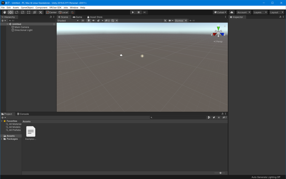The image size is (286, 179).
Task: Select the Hand tool in the toolbar
Action: coord(5,12)
